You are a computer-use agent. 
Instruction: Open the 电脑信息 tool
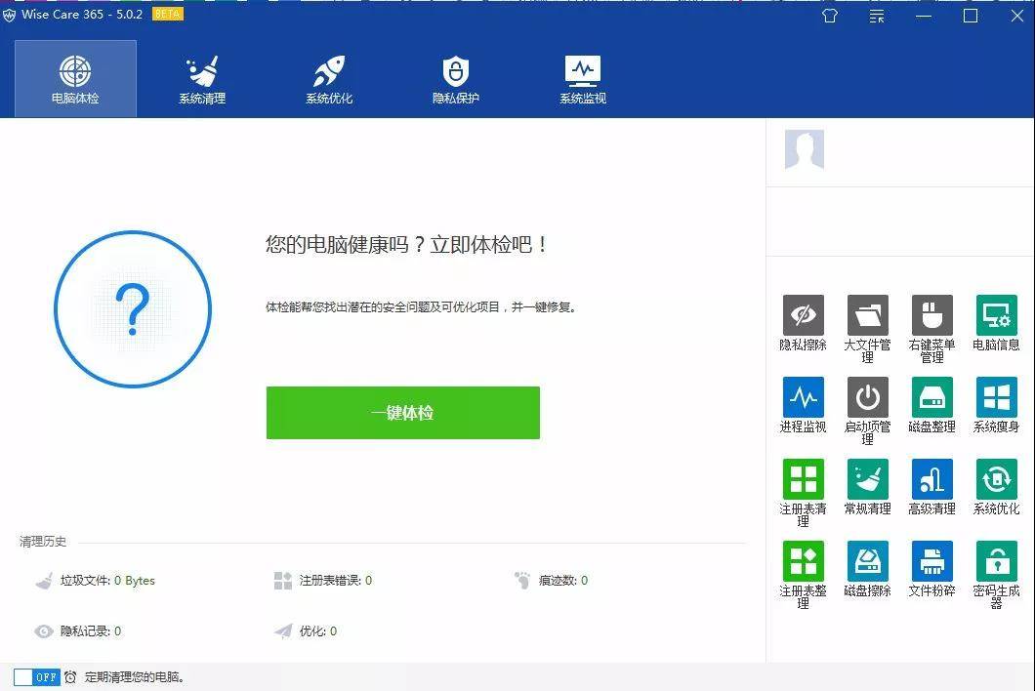click(996, 323)
